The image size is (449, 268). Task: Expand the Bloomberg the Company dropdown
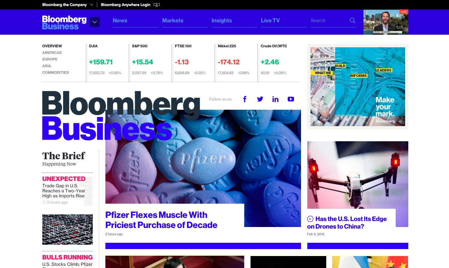tap(92, 5)
